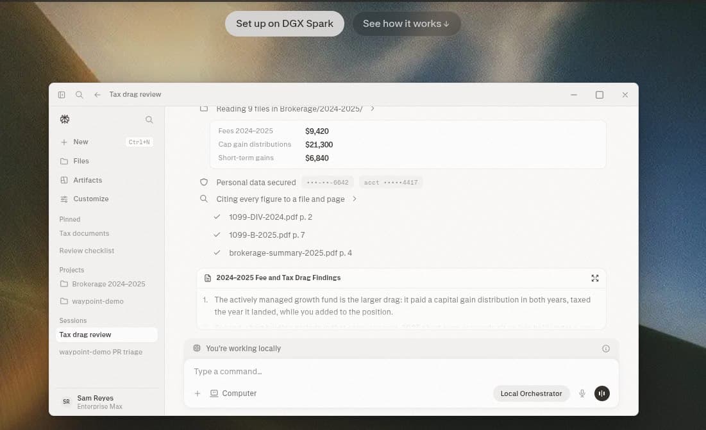The width and height of the screenshot is (706, 430).
Task: Click the info icon in working locally banner
Action: 605,349
